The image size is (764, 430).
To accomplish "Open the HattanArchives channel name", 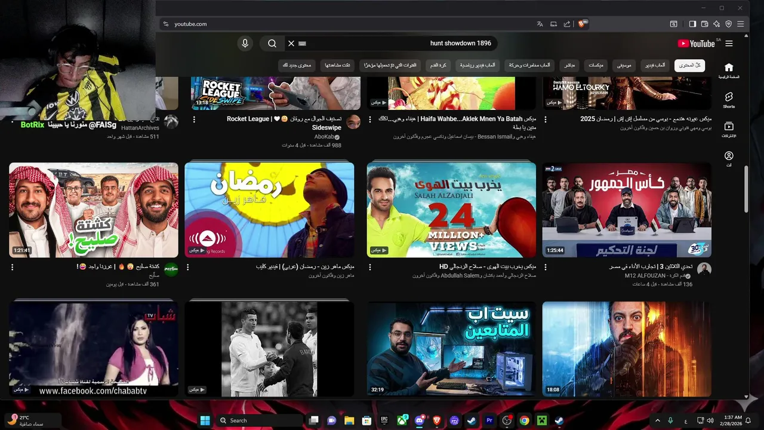I will pos(140,128).
